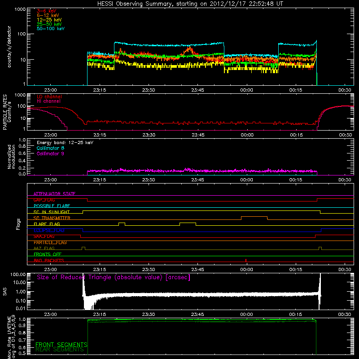Click the ECLIPSE_FLAG label
This screenshot has width=359, height=359.
(x=49, y=230)
